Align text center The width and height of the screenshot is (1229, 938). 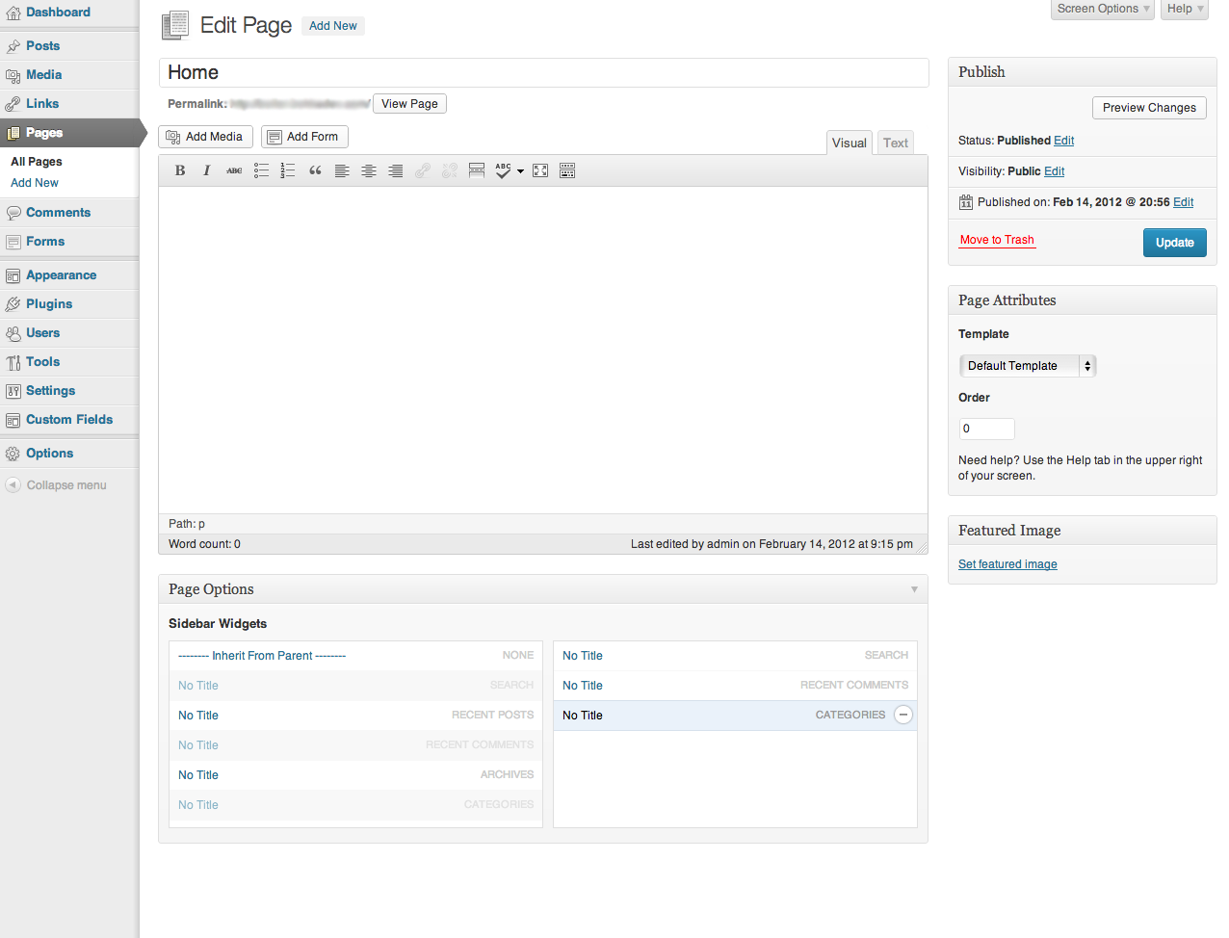click(369, 170)
